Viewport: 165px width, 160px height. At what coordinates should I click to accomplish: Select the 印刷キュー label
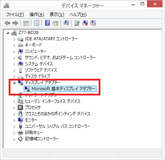pyautogui.click(x=34, y=133)
